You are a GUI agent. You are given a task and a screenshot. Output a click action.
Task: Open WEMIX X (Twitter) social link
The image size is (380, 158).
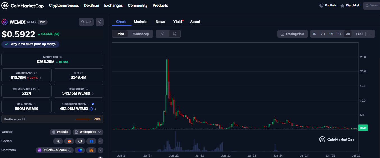click(58, 141)
